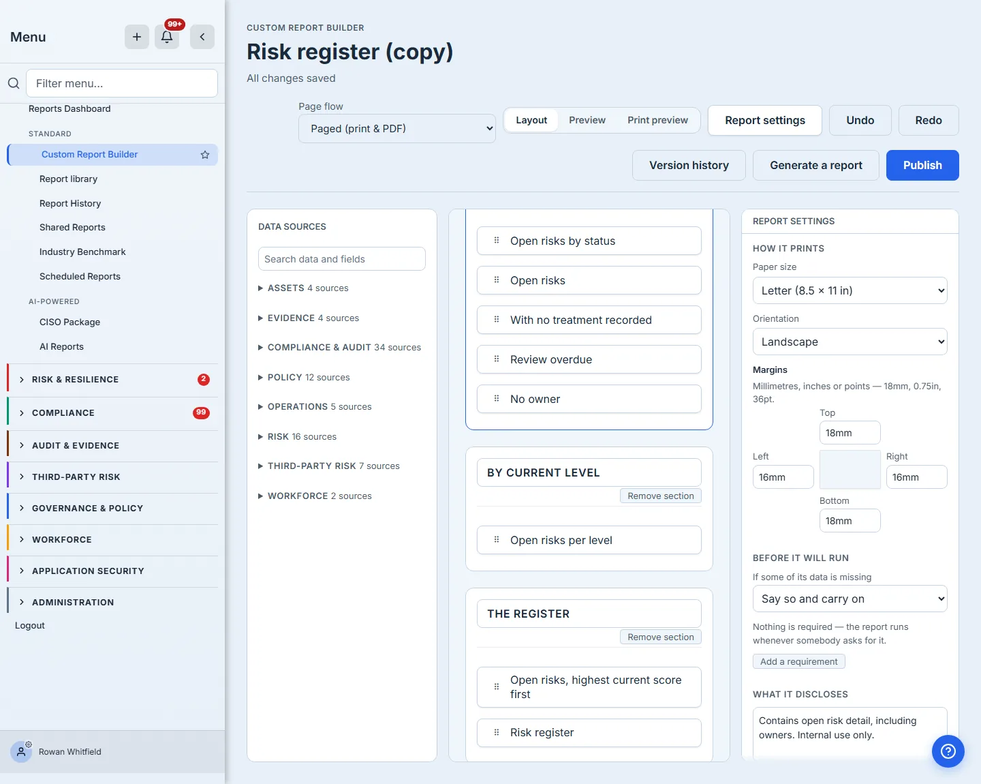Click the drag handle beside Risk register block
981x784 pixels.
pos(497,732)
